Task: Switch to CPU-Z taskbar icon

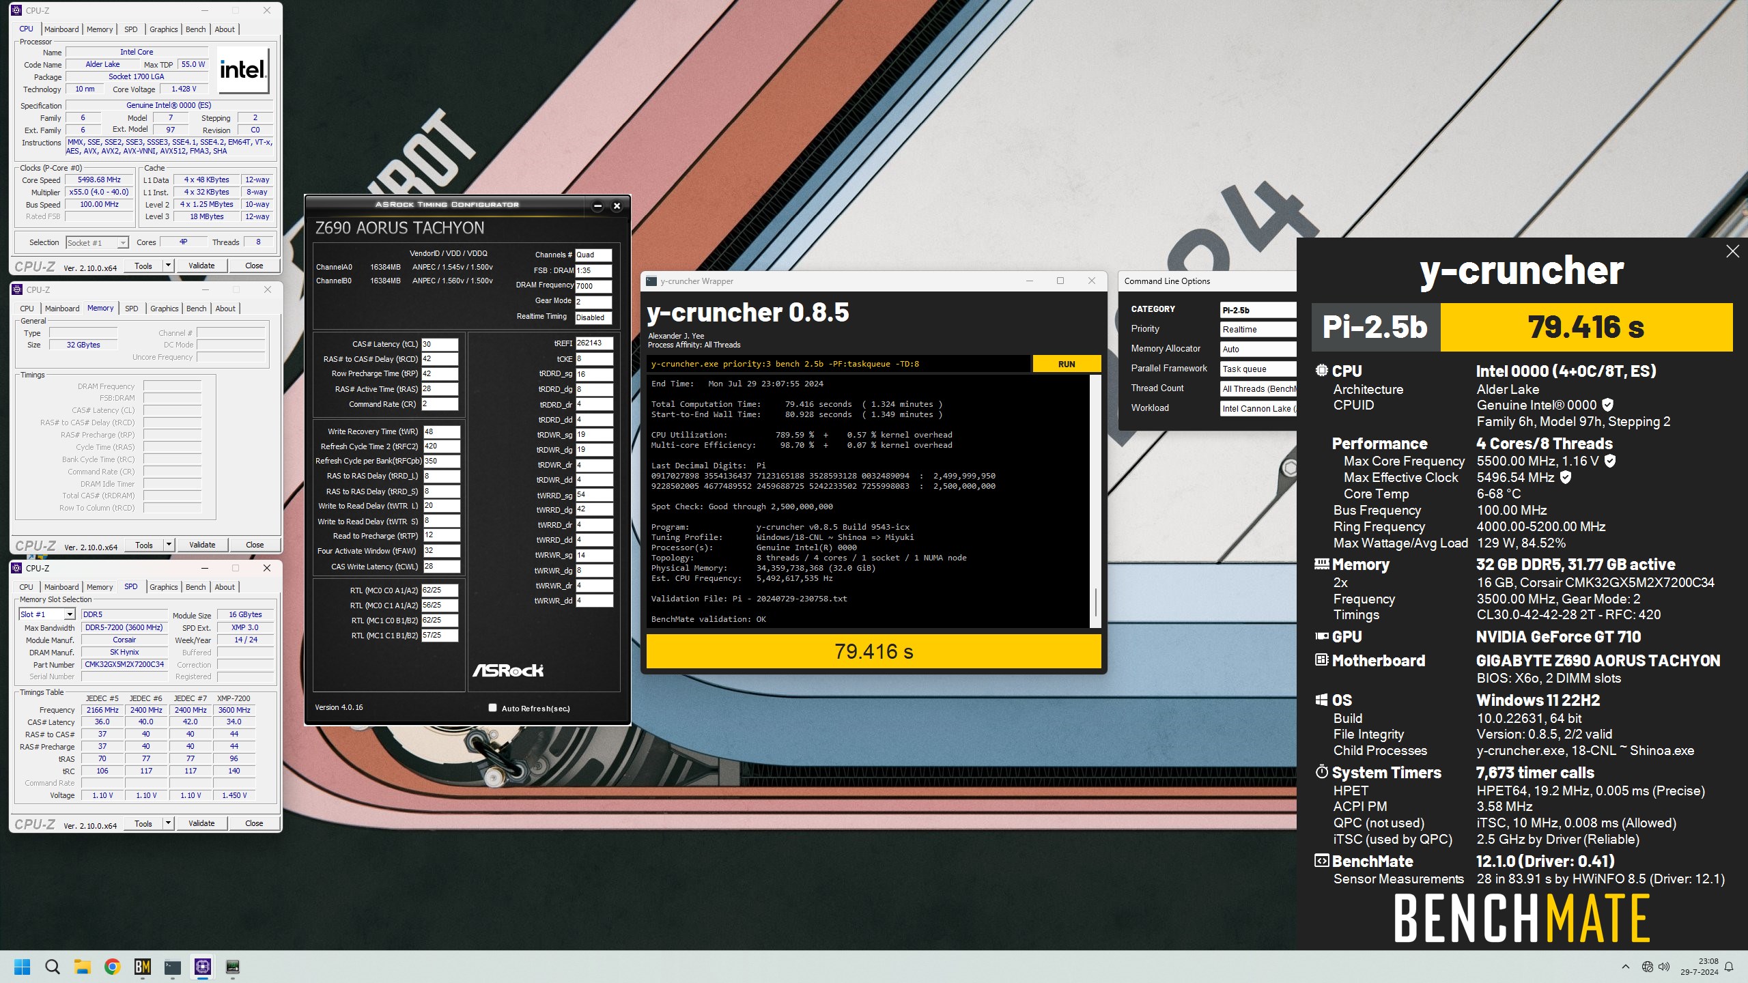Action: point(202,967)
